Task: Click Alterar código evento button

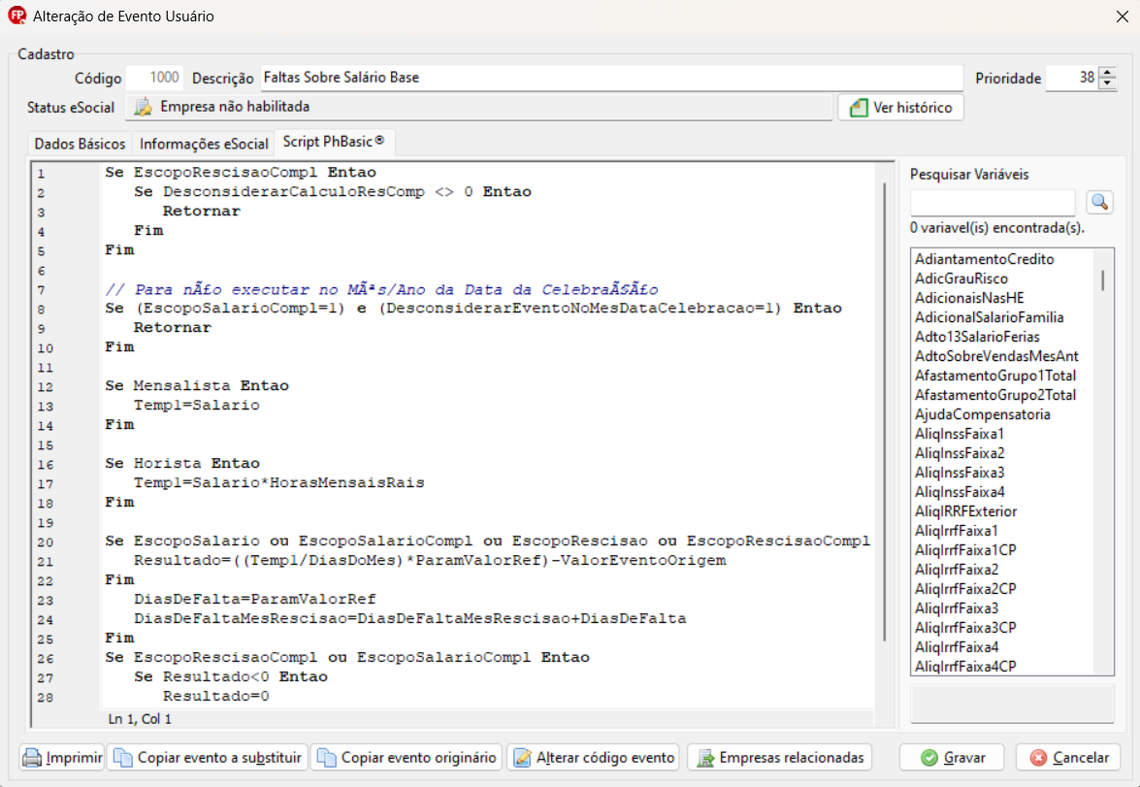Action: (593, 757)
